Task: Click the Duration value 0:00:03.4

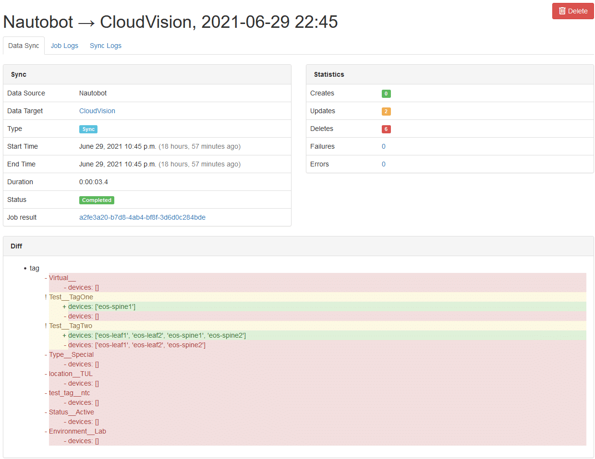Action: pyautogui.click(x=94, y=182)
